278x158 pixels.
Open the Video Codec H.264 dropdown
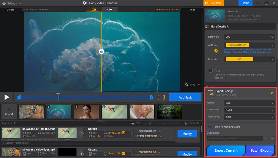tap(249, 110)
